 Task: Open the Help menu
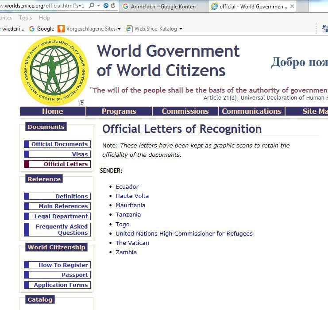click(x=44, y=18)
